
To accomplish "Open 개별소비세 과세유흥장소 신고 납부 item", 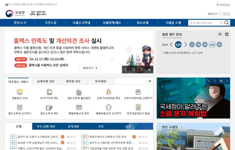I will pos(183,53).
